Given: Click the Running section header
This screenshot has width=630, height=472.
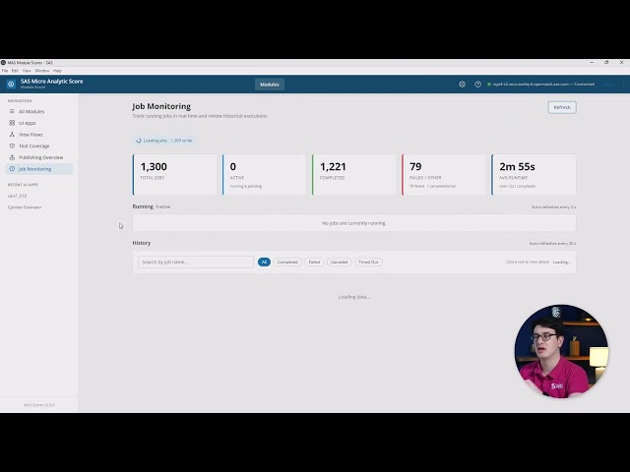Looking at the screenshot, I should [x=143, y=206].
